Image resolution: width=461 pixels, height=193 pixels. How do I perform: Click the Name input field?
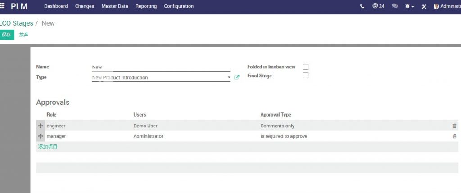[x=161, y=67]
